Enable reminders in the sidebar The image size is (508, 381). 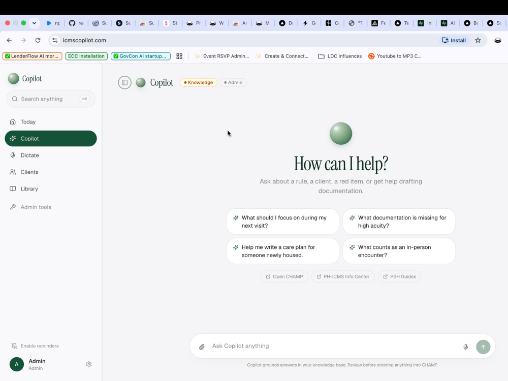[x=35, y=345]
